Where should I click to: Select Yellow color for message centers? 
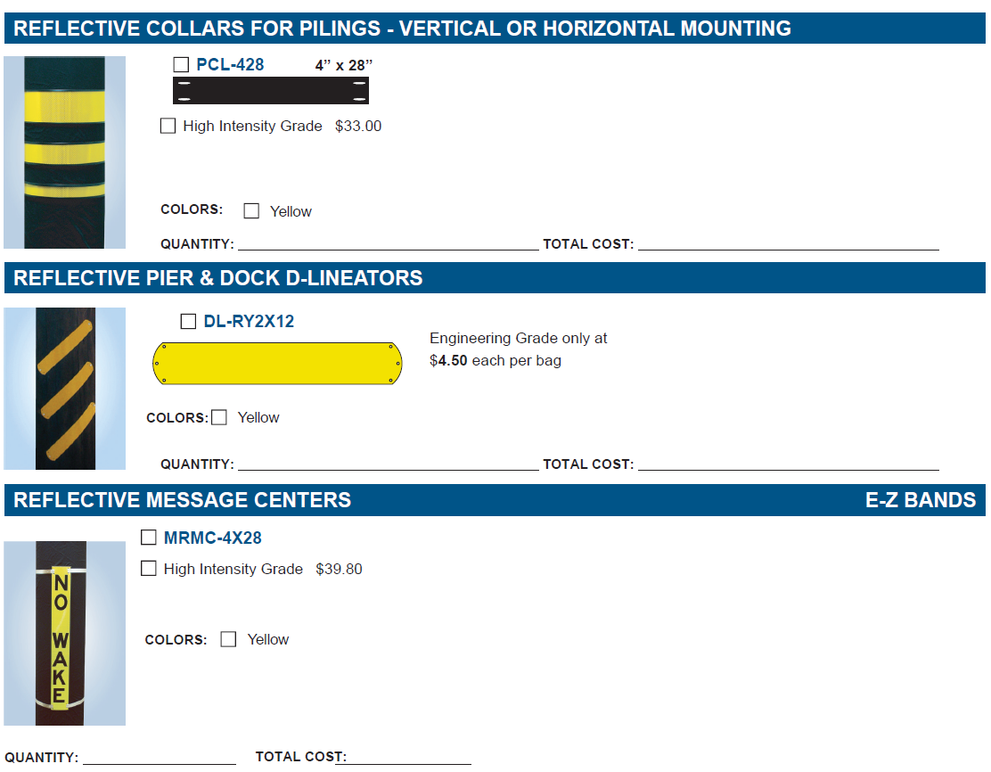[229, 639]
